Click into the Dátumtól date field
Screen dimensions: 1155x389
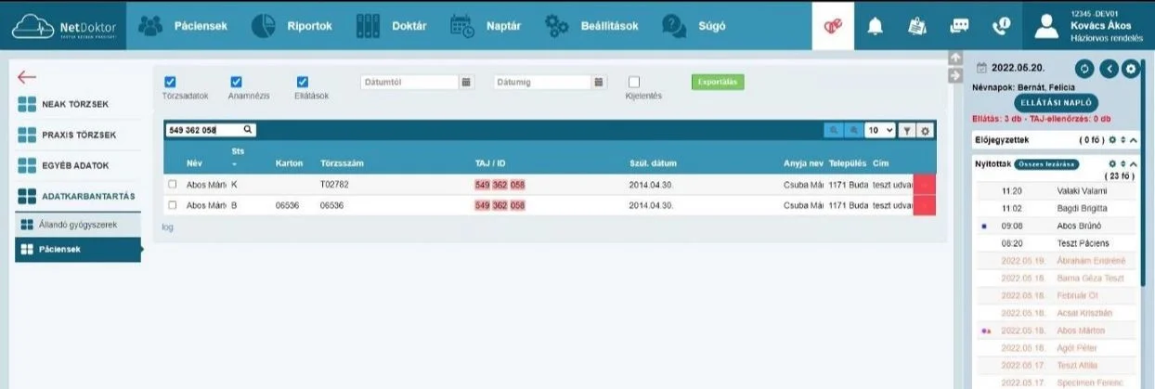(x=409, y=82)
